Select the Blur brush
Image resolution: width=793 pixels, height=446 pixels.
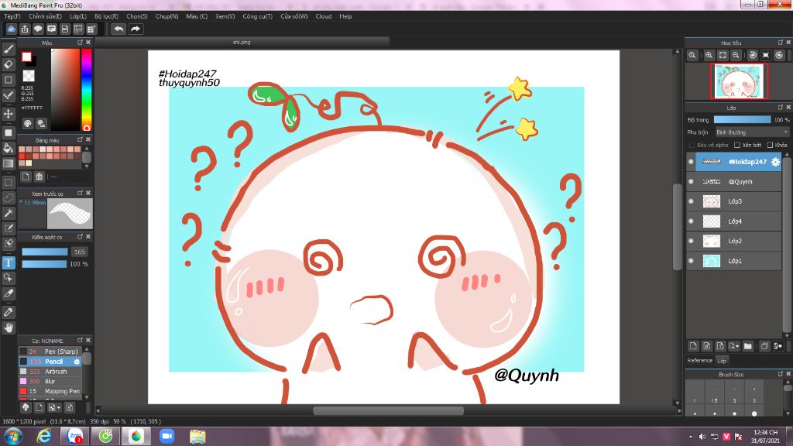click(x=50, y=381)
